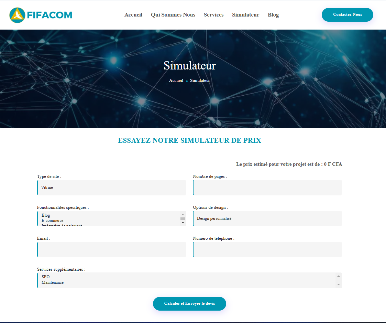This screenshot has height=323, width=386.
Task: Click the Fonctionnalités list scroll up arrow
Action: pyautogui.click(x=183, y=215)
